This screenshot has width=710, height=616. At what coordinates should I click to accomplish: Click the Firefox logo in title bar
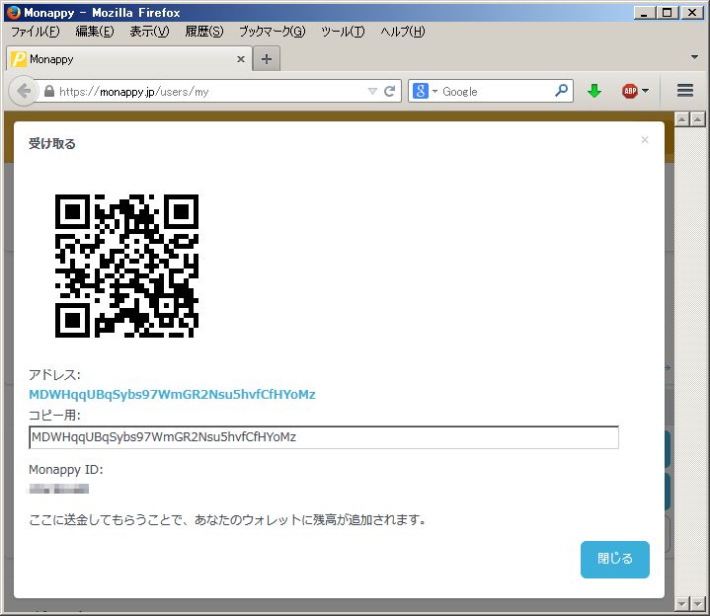coord(14,12)
